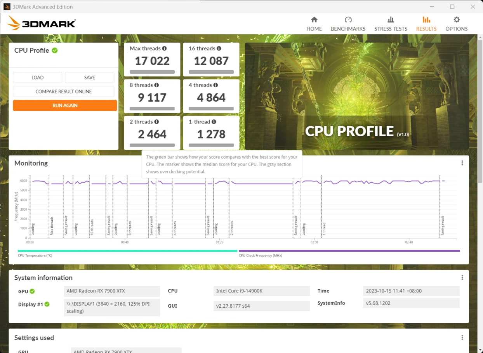Click the green validity check next to CPU Profile
This screenshot has height=353, width=483.
(55, 50)
